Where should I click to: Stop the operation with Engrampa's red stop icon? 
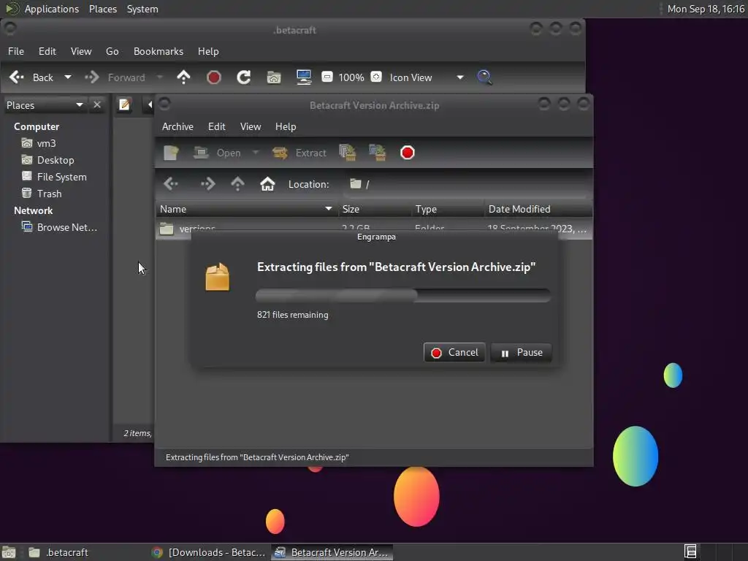[408, 153]
